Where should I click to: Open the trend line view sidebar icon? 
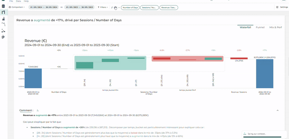pos(3,24)
